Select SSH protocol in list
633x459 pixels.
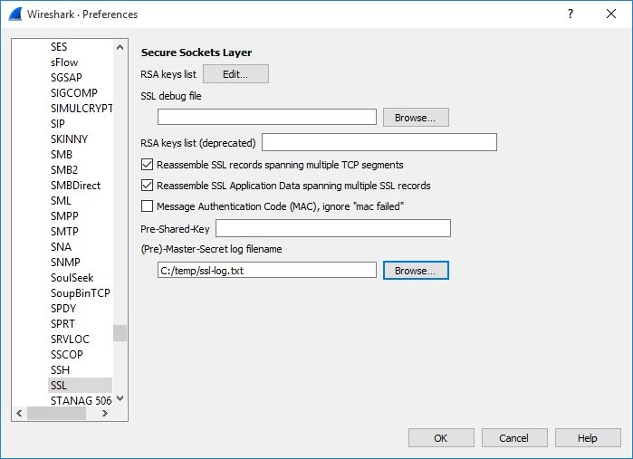(60, 369)
